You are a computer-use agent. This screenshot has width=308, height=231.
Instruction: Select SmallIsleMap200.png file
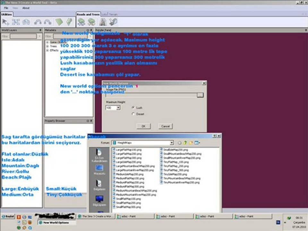174,150
